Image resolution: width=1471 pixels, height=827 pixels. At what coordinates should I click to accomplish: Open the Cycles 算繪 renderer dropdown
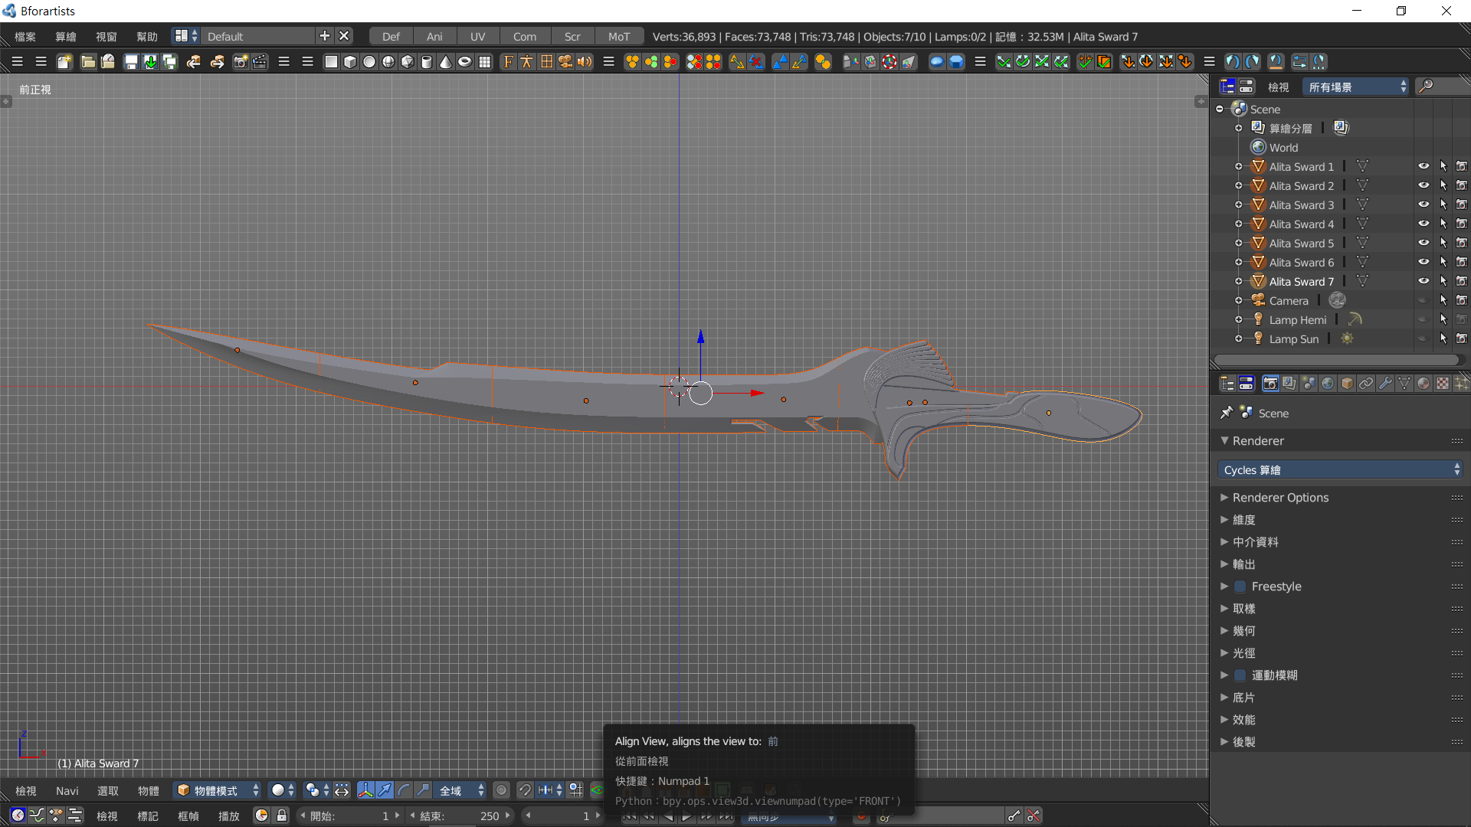pyautogui.click(x=1340, y=470)
